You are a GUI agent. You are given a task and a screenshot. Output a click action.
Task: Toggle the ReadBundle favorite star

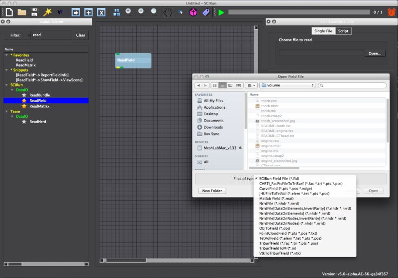(24, 95)
